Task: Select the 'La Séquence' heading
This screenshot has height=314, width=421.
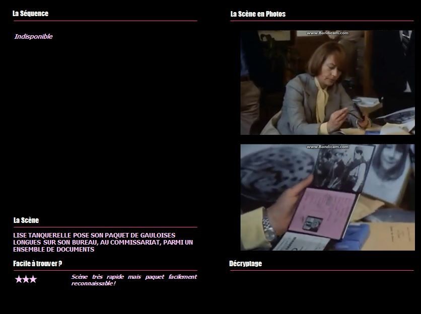Action: (x=30, y=14)
